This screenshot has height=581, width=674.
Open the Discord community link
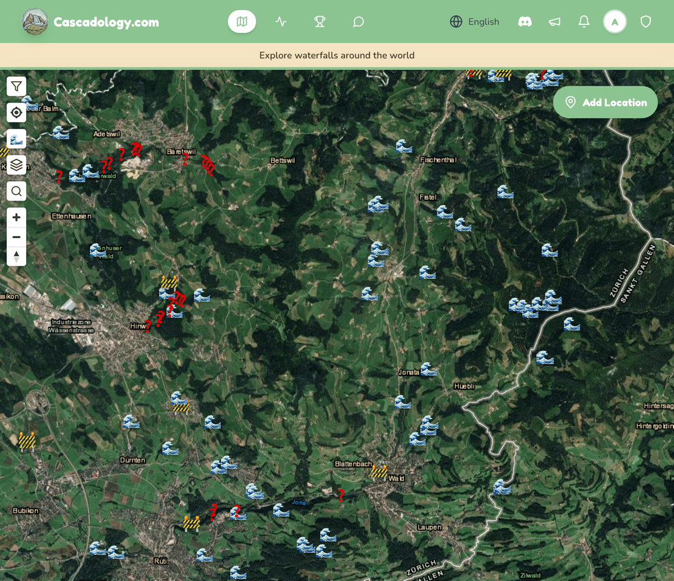pos(525,22)
